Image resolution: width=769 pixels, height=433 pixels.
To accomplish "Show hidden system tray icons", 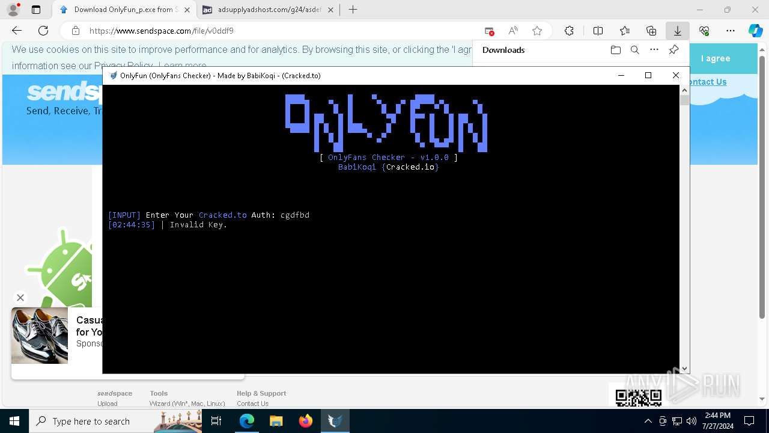I will pyautogui.click(x=648, y=421).
